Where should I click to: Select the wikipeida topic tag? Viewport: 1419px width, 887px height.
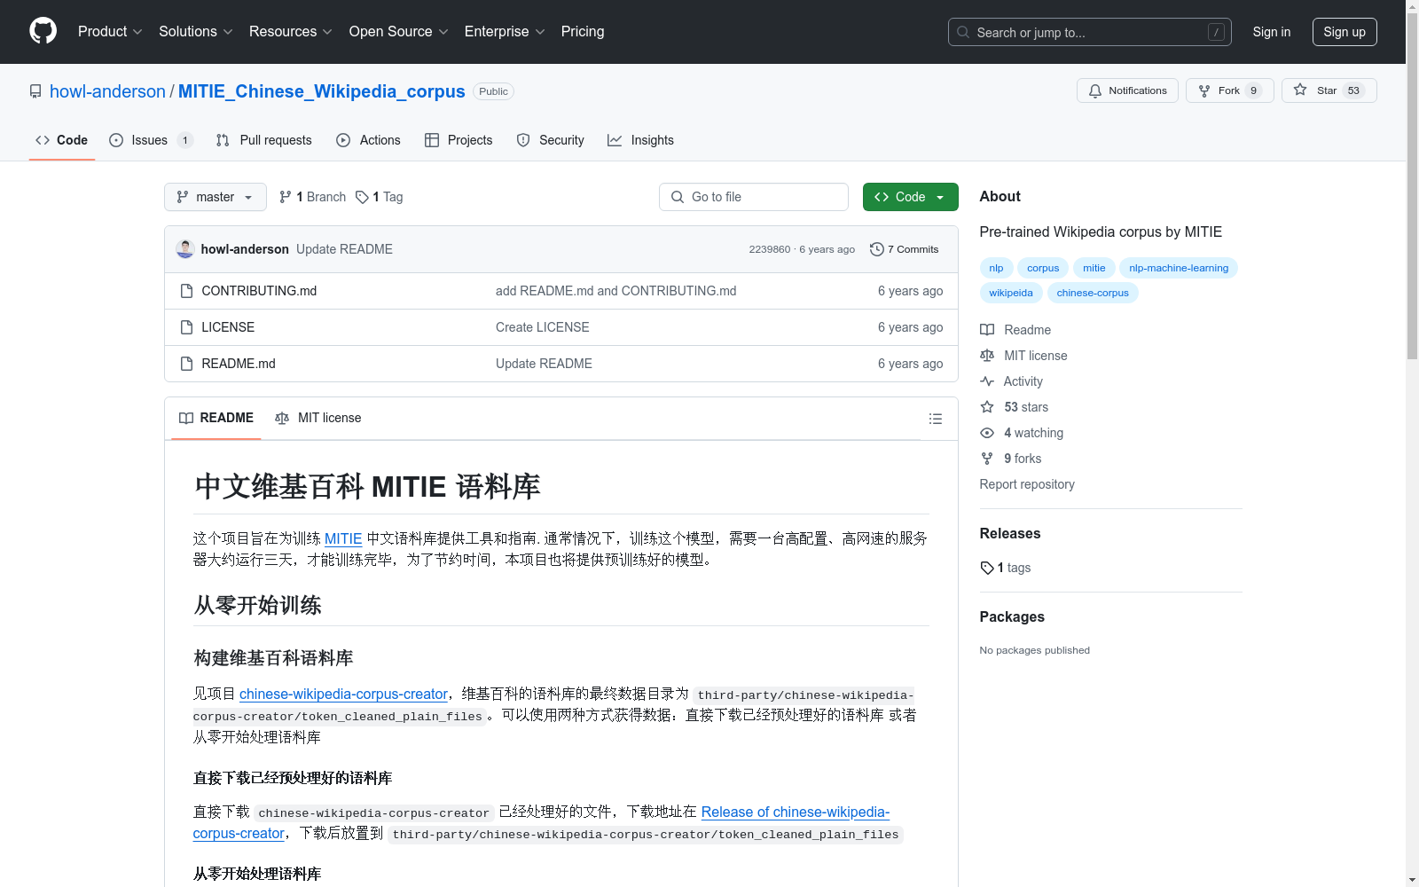tap(1011, 293)
